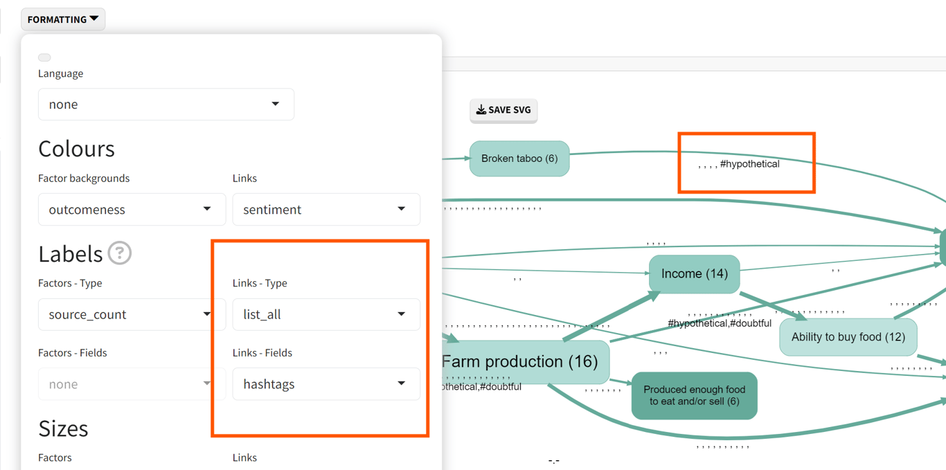946x470 pixels.
Task: Toggle the switch above Language
Action: pyautogui.click(x=44, y=57)
